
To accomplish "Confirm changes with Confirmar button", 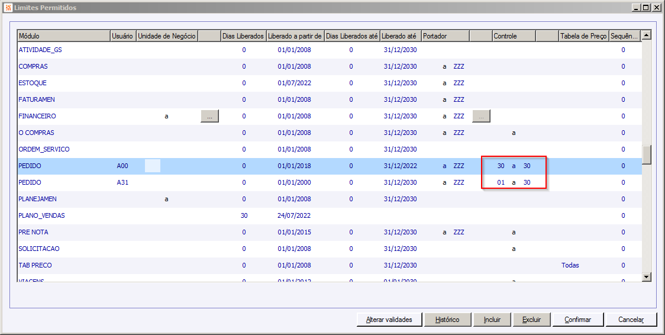I will pyautogui.click(x=577, y=320).
